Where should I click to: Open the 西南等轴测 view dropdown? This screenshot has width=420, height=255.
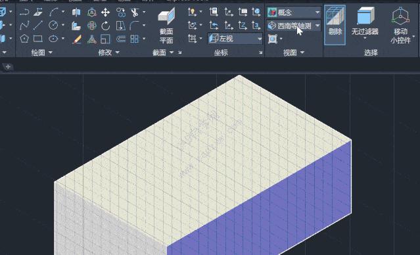[294, 26]
